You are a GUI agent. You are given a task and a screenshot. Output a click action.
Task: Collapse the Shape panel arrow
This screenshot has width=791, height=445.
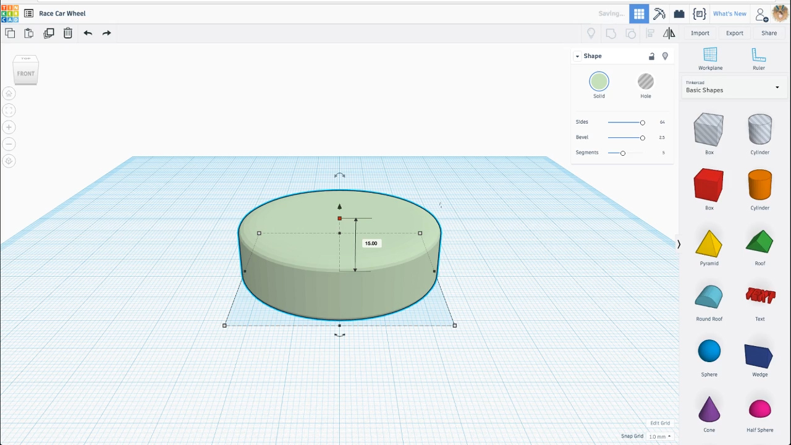(x=577, y=56)
